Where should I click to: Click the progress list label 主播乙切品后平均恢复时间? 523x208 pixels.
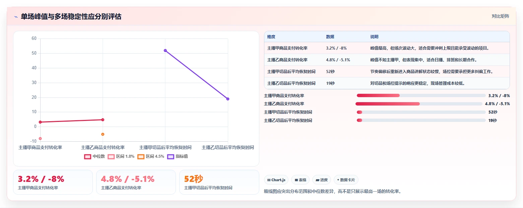point(288,120)
